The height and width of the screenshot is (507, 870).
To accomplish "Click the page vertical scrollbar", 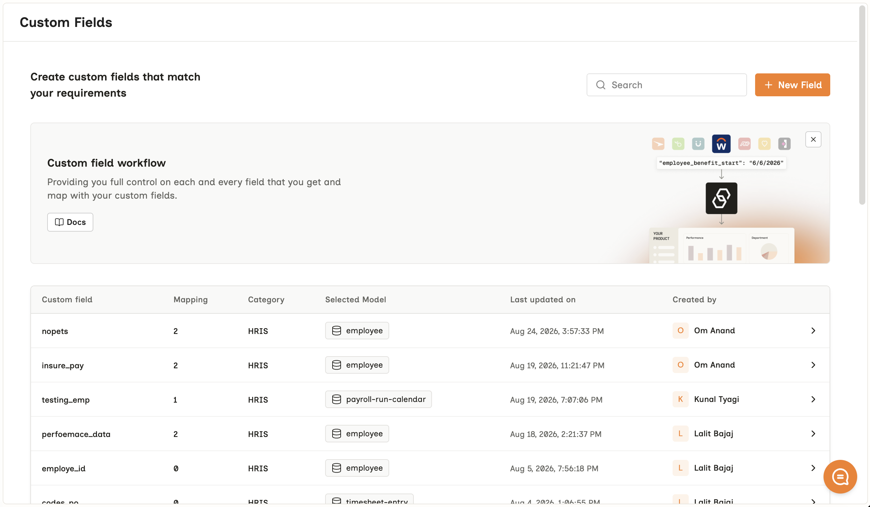I will tap(862, 105).
